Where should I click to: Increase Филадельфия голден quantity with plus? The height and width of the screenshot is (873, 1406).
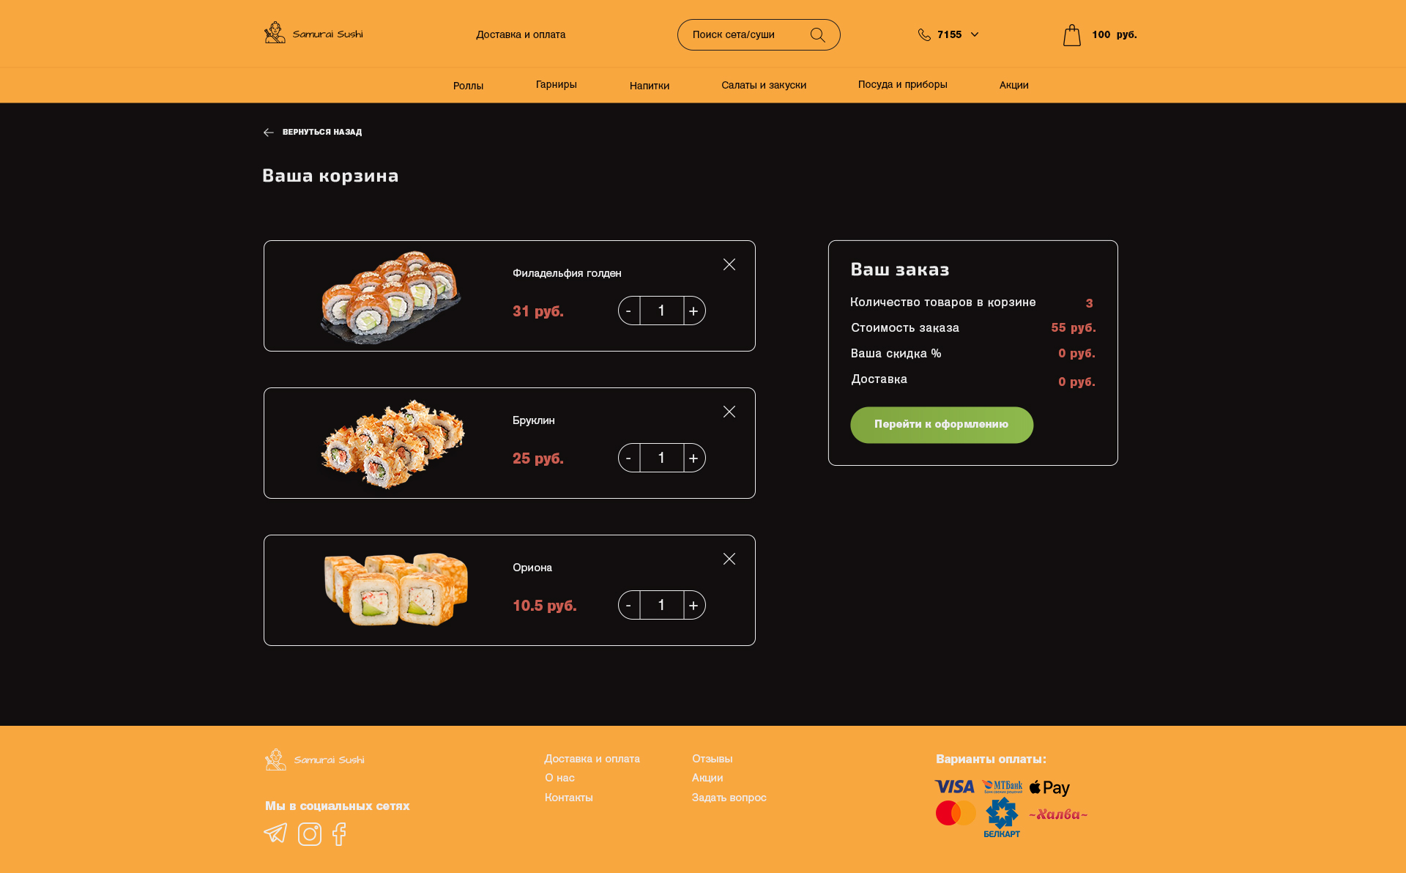pyautogui.click(x=694, y=311)
